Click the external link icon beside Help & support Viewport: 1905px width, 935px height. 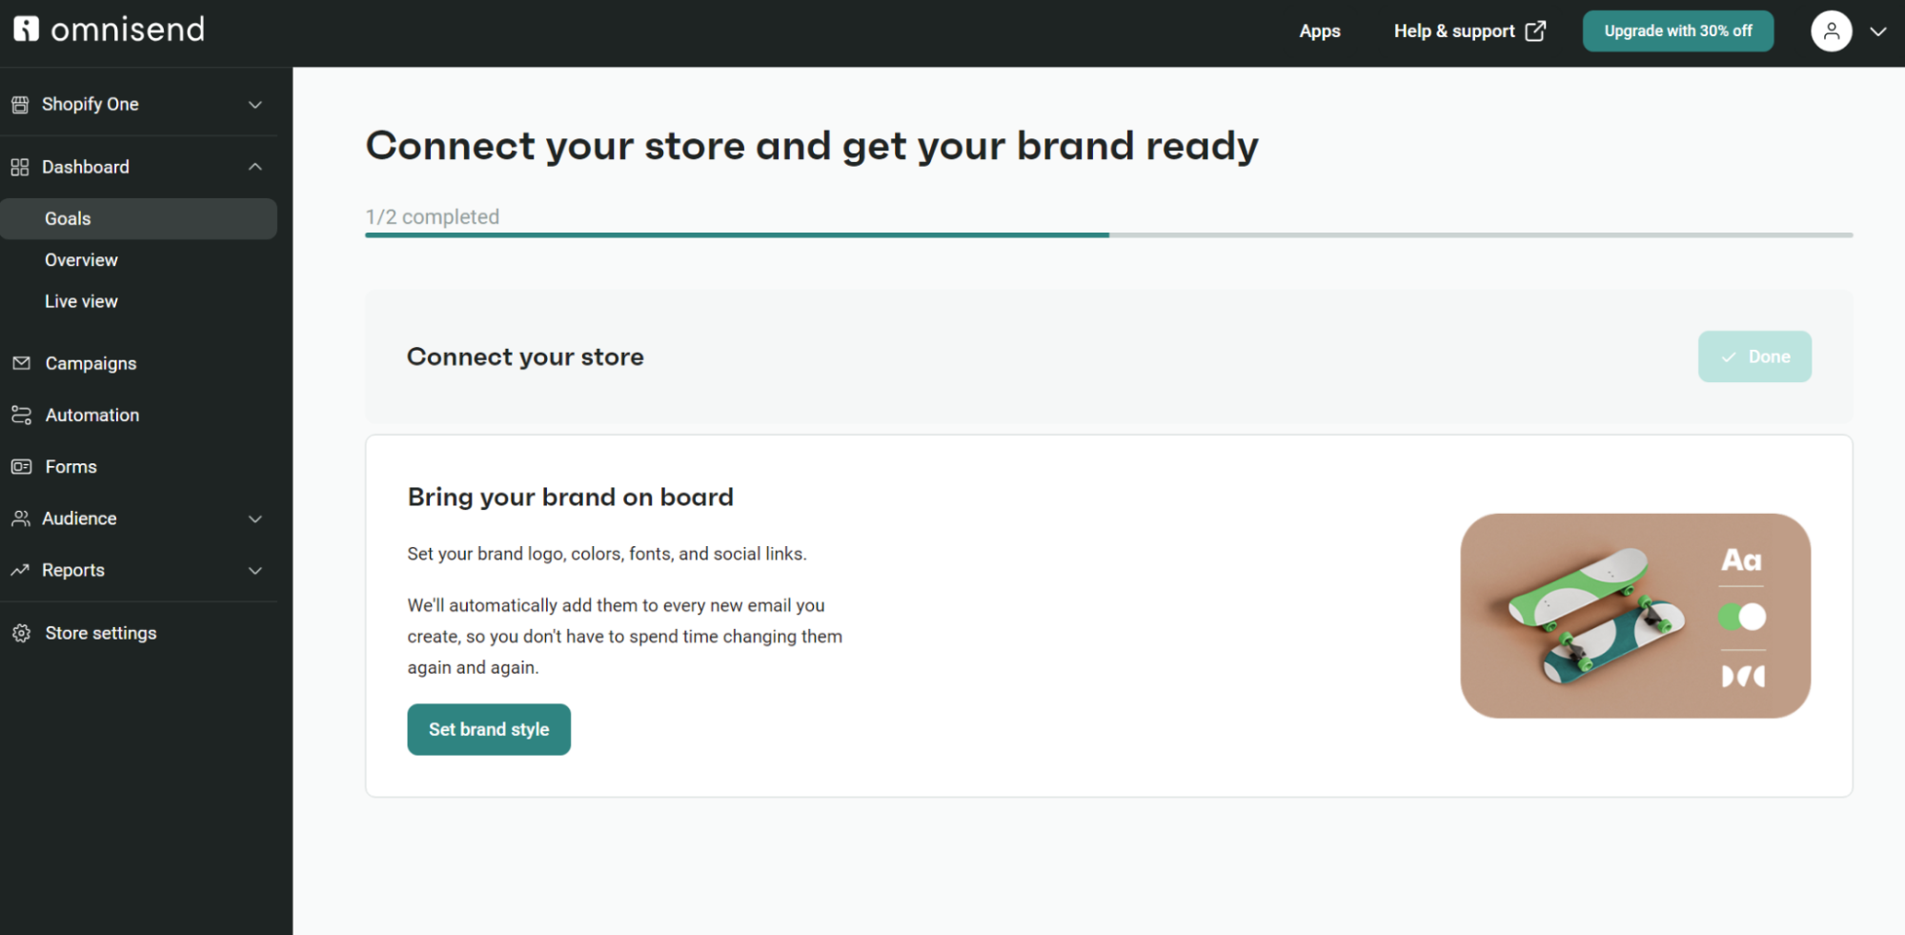(x=1536, y=30)
